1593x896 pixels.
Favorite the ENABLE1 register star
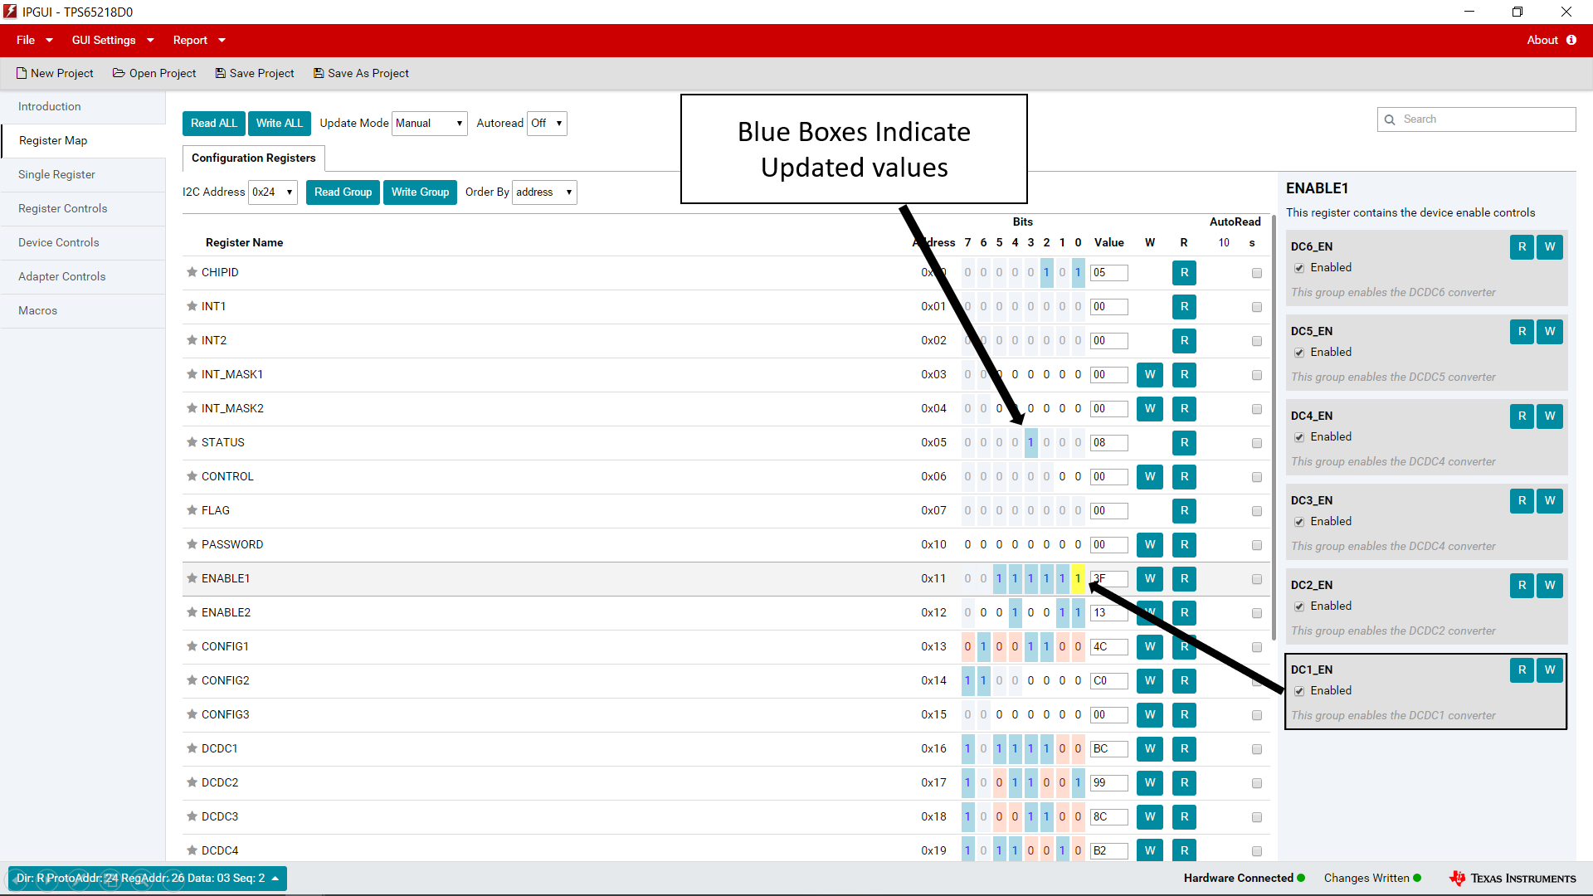pyautogui.click(x=192, y=578)
